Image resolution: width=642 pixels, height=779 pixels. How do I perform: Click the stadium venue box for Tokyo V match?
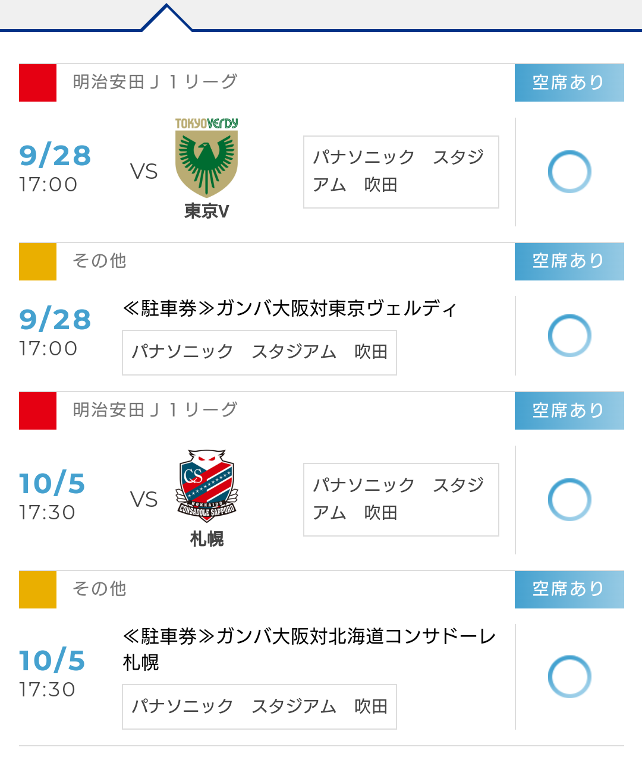pos(401,172)
